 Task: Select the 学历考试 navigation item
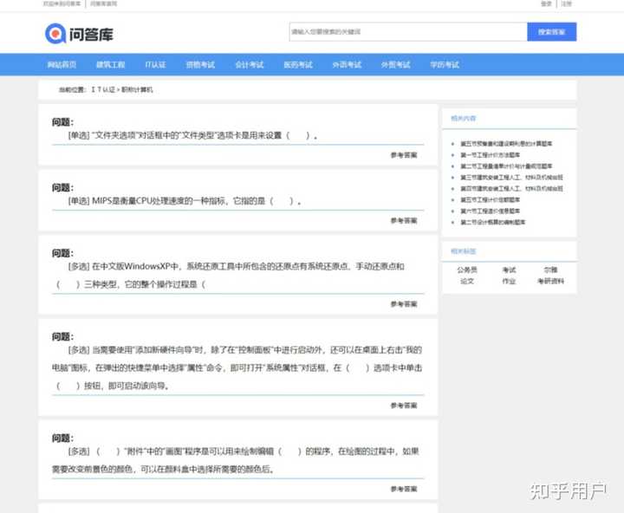pyautogui.click(x=445, y=64)
